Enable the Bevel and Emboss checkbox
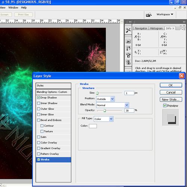187x187 pixels. [39, 120]
